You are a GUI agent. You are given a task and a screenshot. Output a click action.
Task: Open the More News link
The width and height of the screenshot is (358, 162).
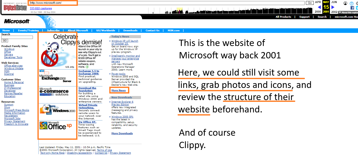pyautogui.click(x=118, y=90)
